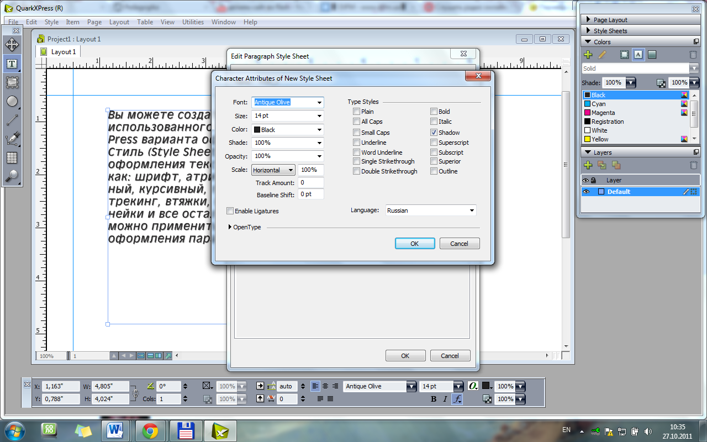Add new layer with green plus

588,165
